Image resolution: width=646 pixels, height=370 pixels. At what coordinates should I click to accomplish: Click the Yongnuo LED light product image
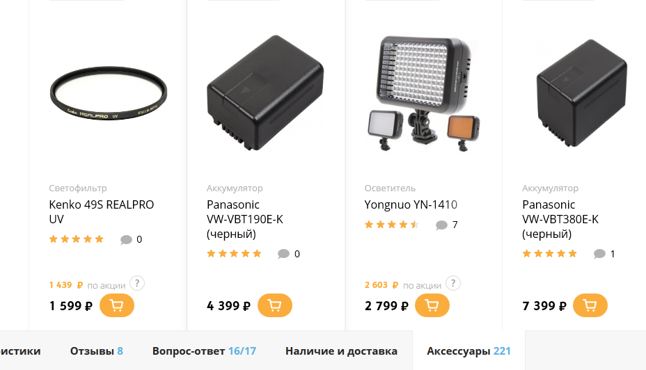[x=423, y=94]
